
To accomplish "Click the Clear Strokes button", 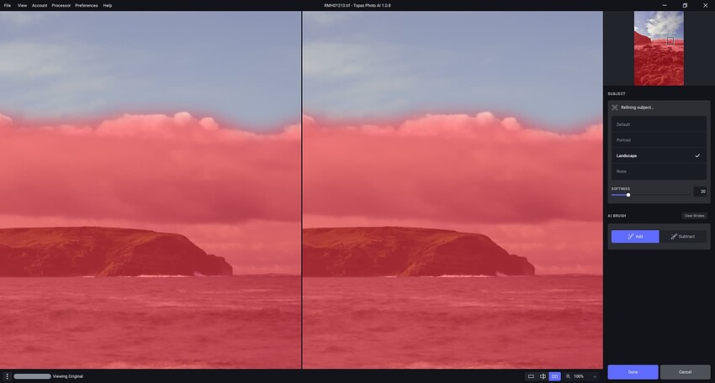I will click(x=694, y=216).
